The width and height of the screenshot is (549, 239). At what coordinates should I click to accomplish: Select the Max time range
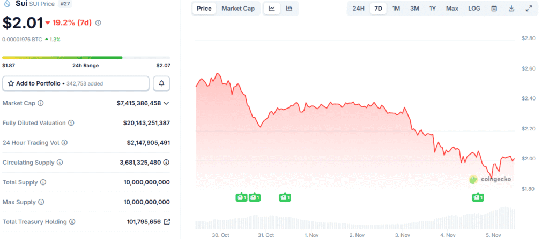tap(452, 9)
